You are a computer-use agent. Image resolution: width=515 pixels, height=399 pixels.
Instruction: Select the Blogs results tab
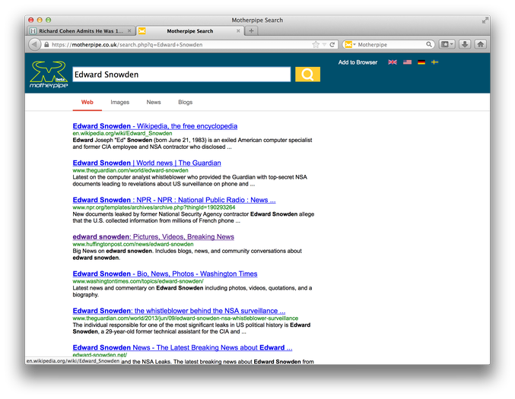[x=186, y=102]
